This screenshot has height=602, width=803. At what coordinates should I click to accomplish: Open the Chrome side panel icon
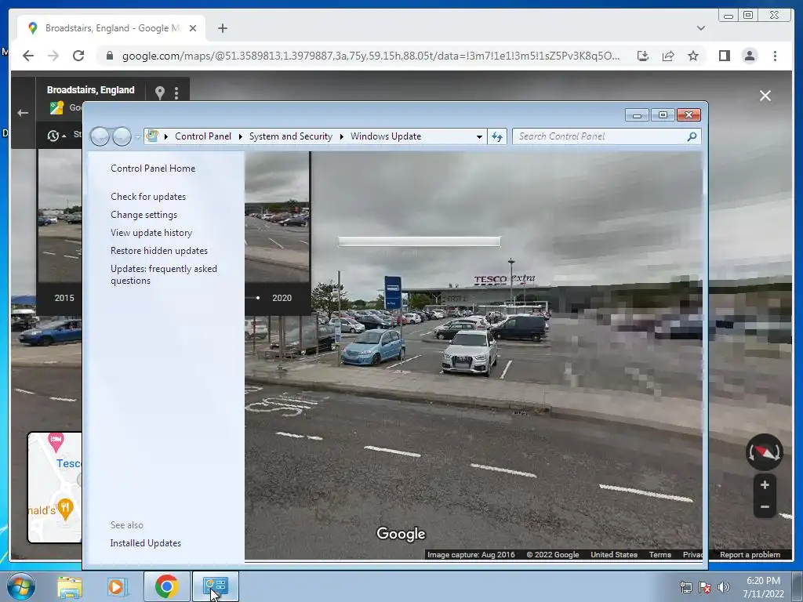724,56
